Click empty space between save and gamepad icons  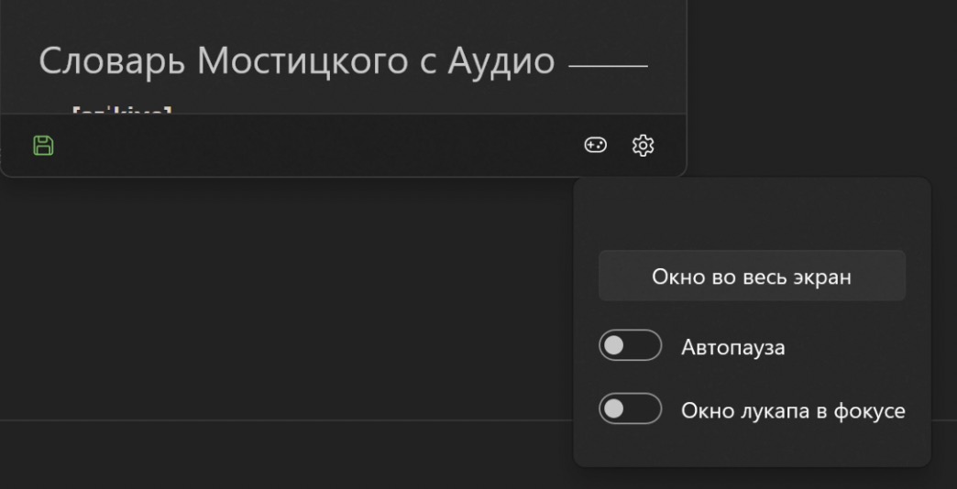tap(312, 146)
